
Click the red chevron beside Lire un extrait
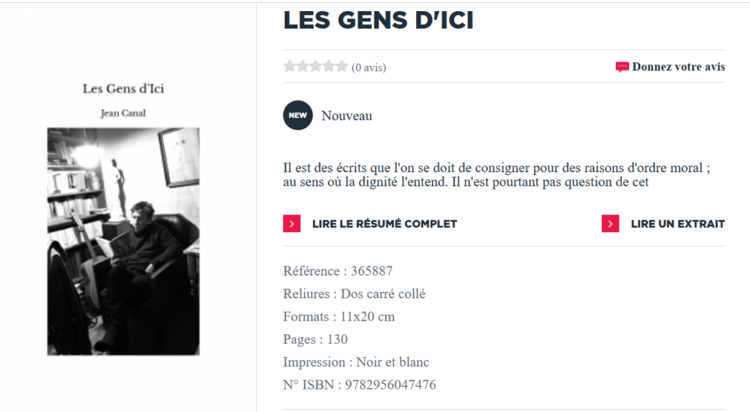click(x=610, y=224)
